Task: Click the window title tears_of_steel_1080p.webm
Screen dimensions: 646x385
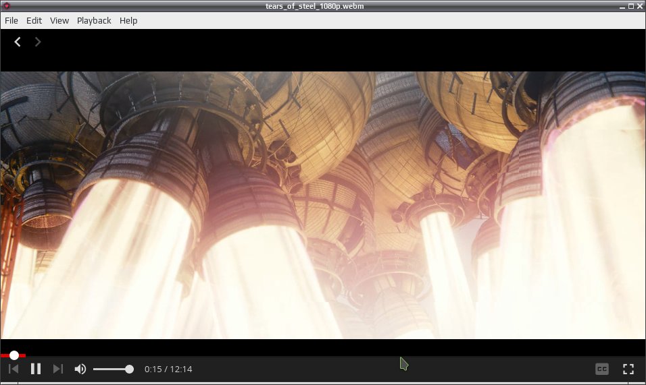Action: coord(314,6)
